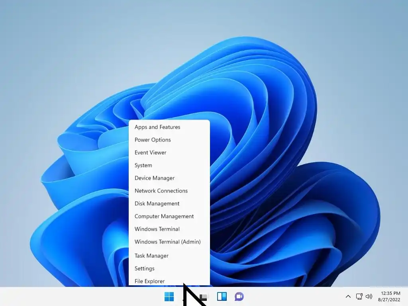
Task: Launch the Widgets panel icon
Action: pyautogui.click(x=222, y=296)
